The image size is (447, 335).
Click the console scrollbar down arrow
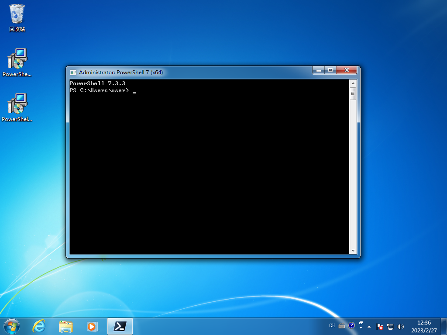tap(353, 251)
